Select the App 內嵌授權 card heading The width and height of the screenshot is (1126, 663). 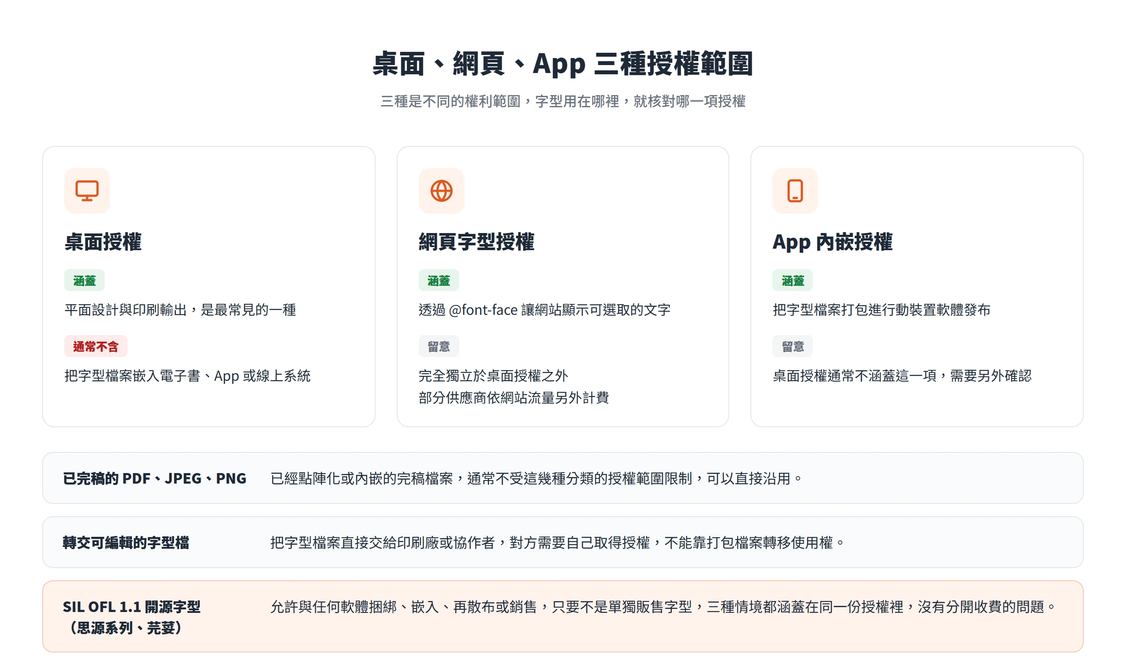(x=833, y=242)
